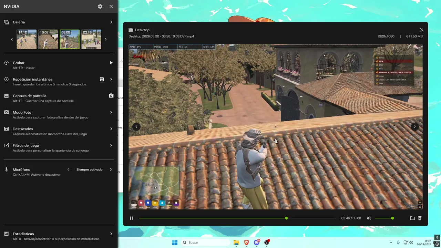Expand Modo Foto chevron
This screenshot has width=441, height=248.
(111, 112)
